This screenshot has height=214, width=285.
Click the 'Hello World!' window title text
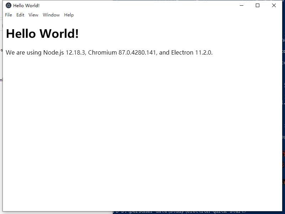click(26, 6)
